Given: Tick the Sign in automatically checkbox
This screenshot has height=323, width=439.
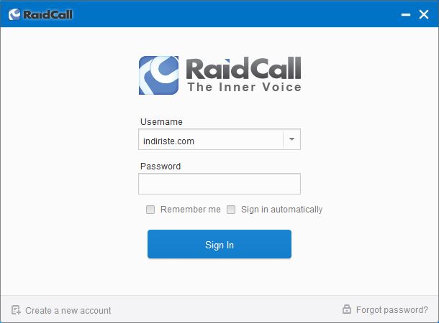Looking at the screenshot, I should click(x=231, y=210).
